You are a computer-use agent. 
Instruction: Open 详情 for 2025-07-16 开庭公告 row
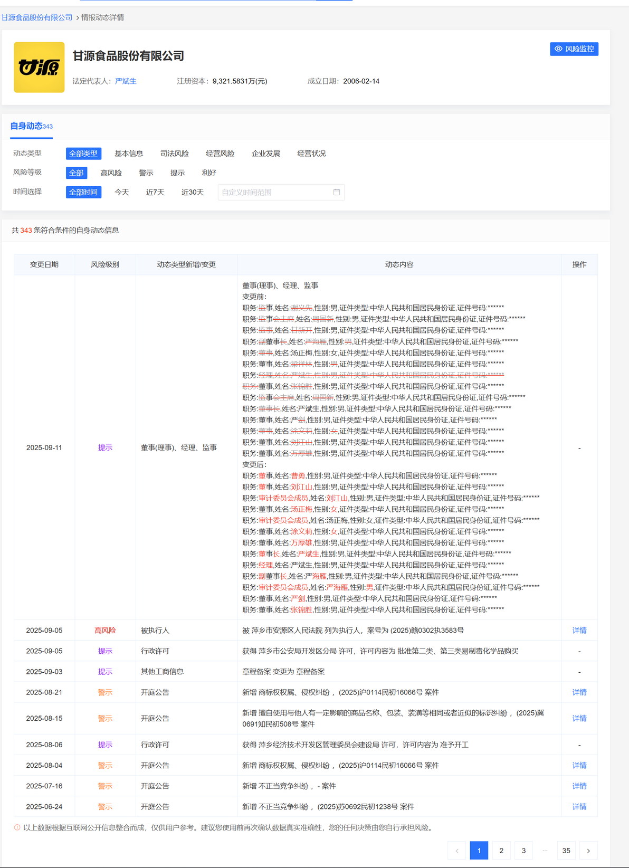click(579, 786)
